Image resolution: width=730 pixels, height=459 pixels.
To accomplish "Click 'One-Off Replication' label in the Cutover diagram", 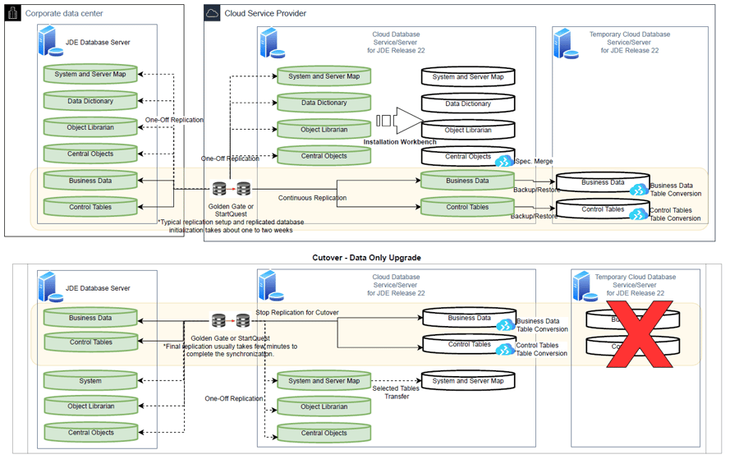I will tap(234, 398).
